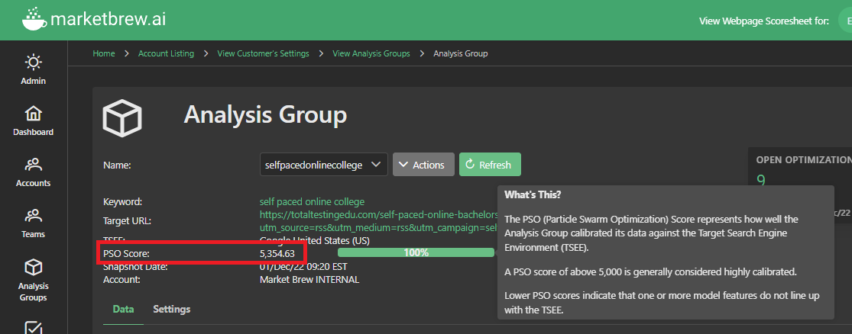Screen dimensions: 852x334
Task: Switch to the Settings tab
Action: pos(172,309)
